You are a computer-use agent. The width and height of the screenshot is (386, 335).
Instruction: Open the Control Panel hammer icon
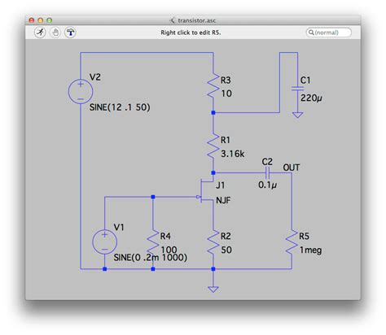pos(70,33)
